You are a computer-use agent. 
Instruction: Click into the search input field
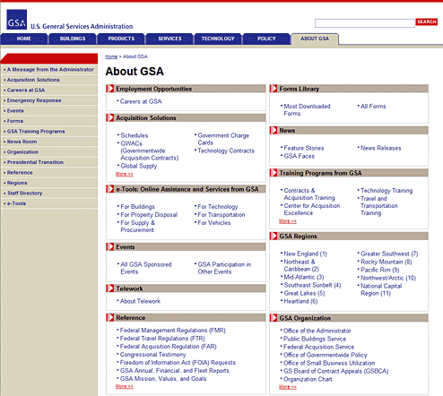[365, 23]
